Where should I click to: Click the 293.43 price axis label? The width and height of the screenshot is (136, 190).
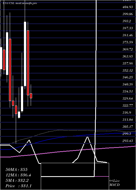tap(128, 141)
